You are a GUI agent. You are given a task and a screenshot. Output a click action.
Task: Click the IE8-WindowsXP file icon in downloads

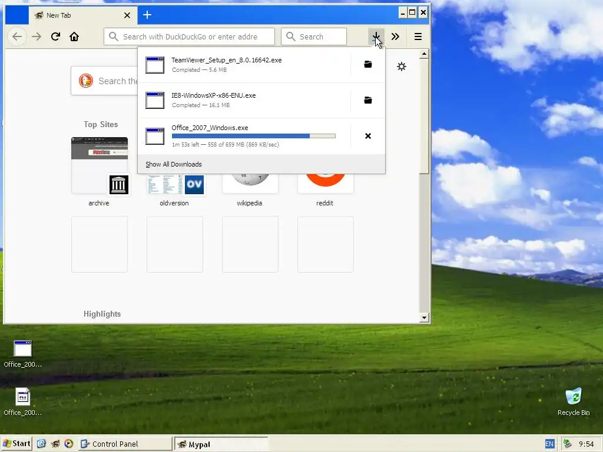pos(155,100)
